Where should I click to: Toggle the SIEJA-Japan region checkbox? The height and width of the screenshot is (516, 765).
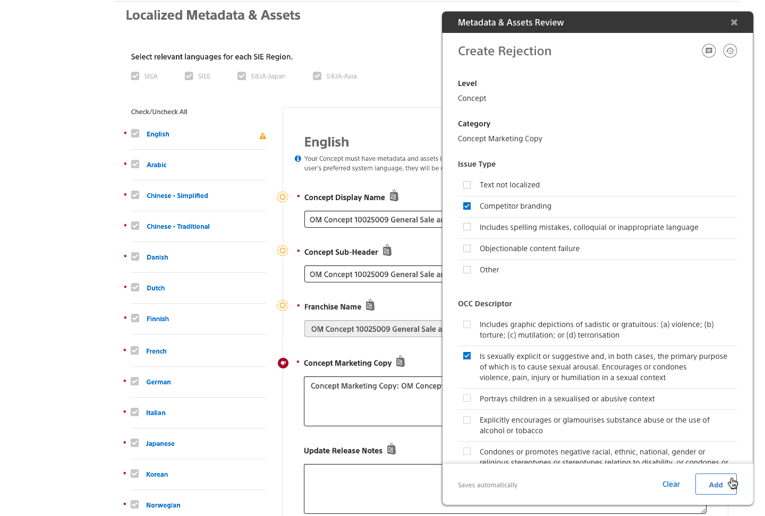tap(242, 76)
